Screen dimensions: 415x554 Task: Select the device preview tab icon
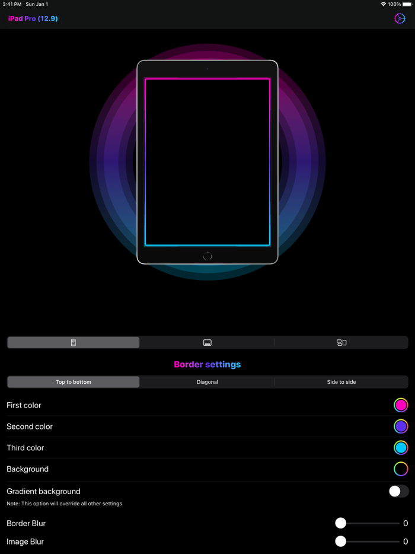tap(74, 342)
